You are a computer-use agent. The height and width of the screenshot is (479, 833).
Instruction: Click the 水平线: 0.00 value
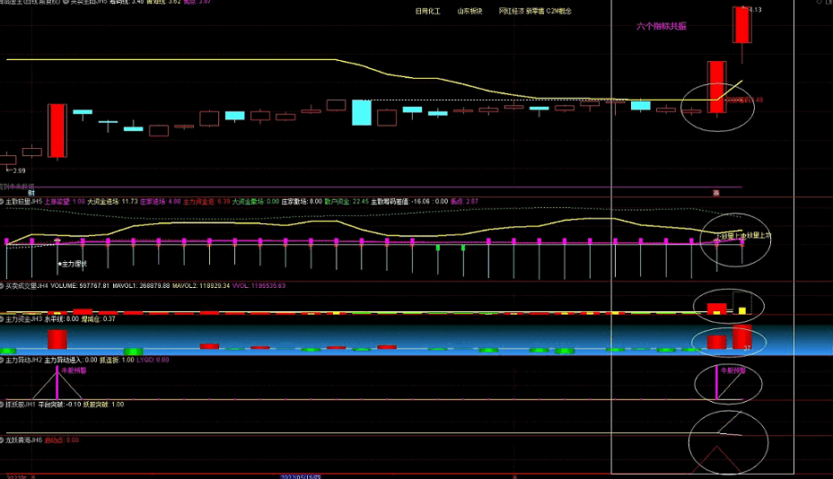click(x=62, y=319)
